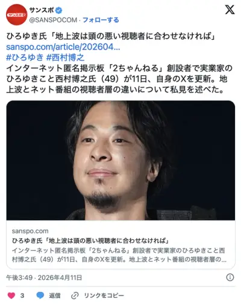Open the article preview photo
The height and width of the screenshot is (304, 241).
point(120,160)
